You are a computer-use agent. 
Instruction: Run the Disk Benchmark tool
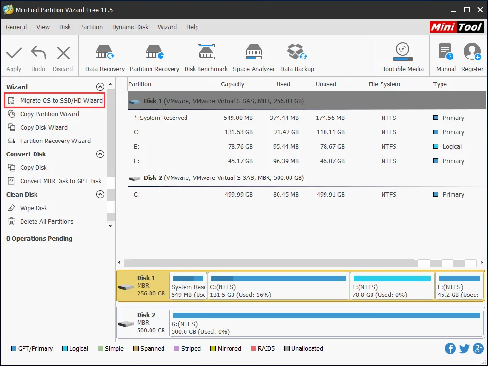[206, 56]
